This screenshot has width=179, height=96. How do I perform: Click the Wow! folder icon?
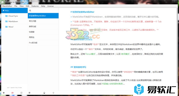click(x=6, y=27)
